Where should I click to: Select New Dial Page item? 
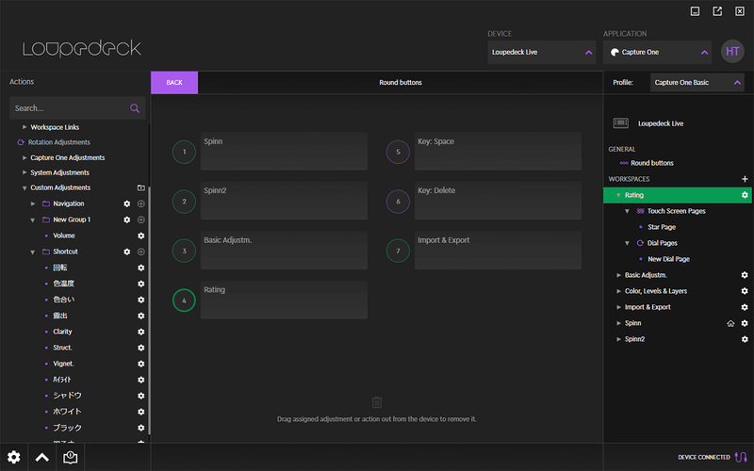668,259
